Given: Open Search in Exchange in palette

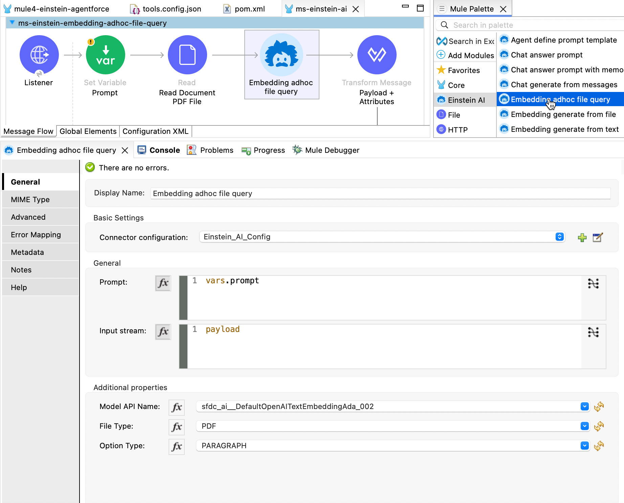Looking at the screenshot, I should click(x=465, y=41).
